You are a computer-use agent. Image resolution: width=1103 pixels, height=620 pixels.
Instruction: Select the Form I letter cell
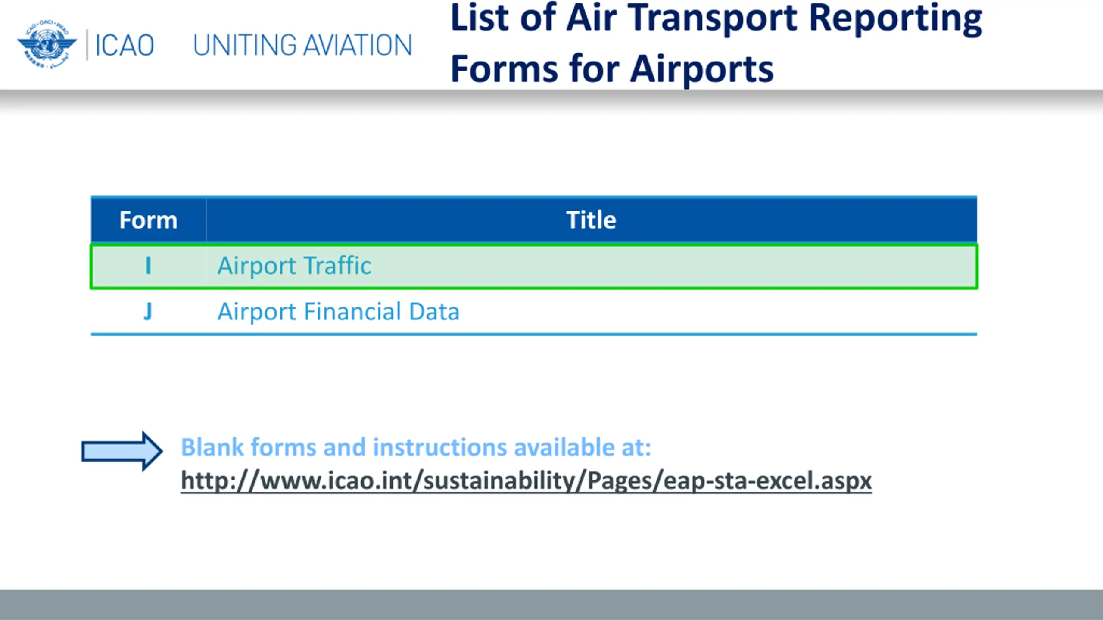pyautogui.click(x=148, y=266)
